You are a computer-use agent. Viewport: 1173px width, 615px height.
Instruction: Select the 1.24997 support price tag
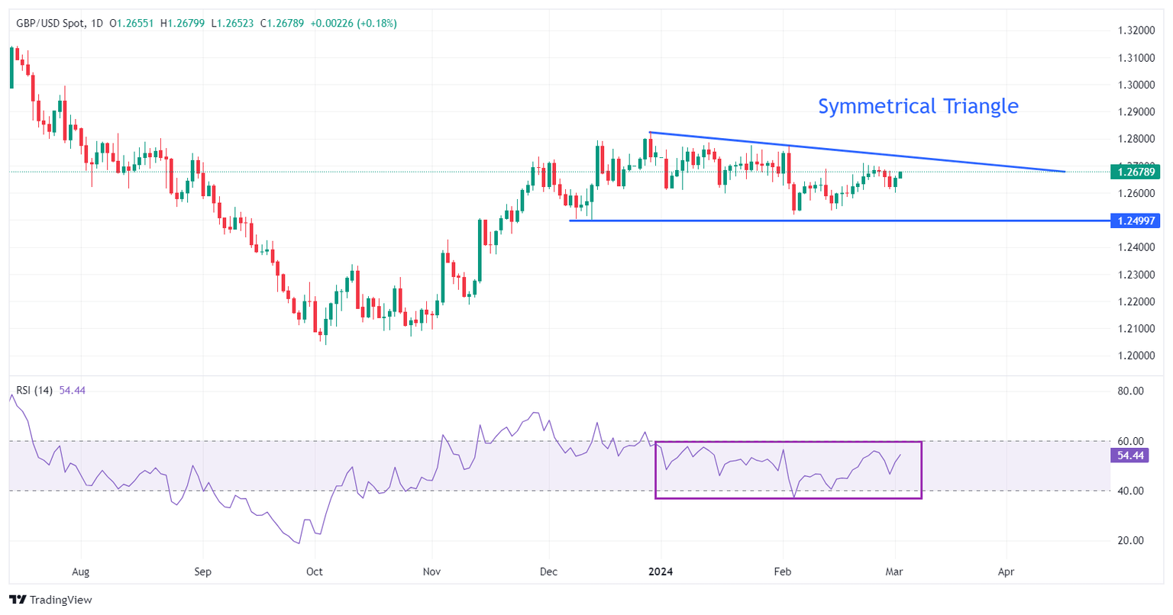pyautogui.click(x=1136, y=221)
